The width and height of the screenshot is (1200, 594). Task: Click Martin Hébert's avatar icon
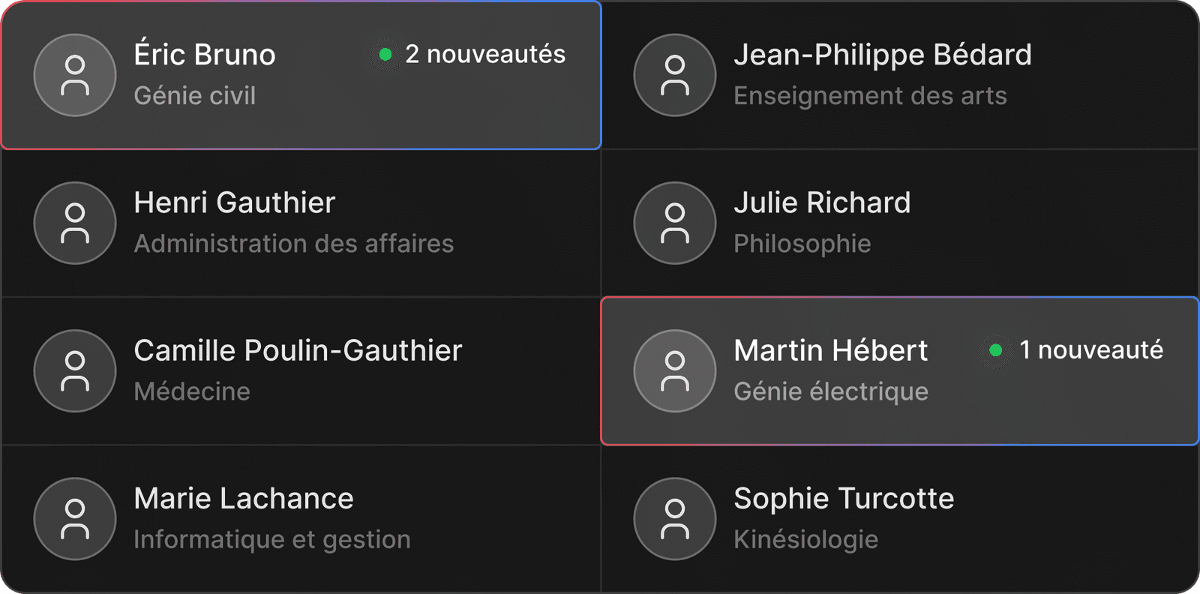pyautogui.click(x=675, y=370)
